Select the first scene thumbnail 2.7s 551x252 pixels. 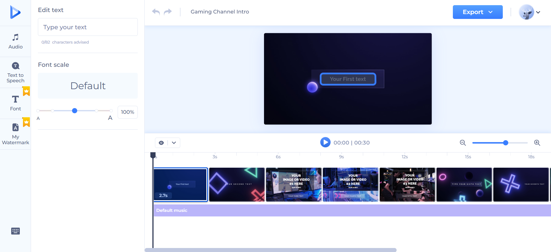point(181,185)
